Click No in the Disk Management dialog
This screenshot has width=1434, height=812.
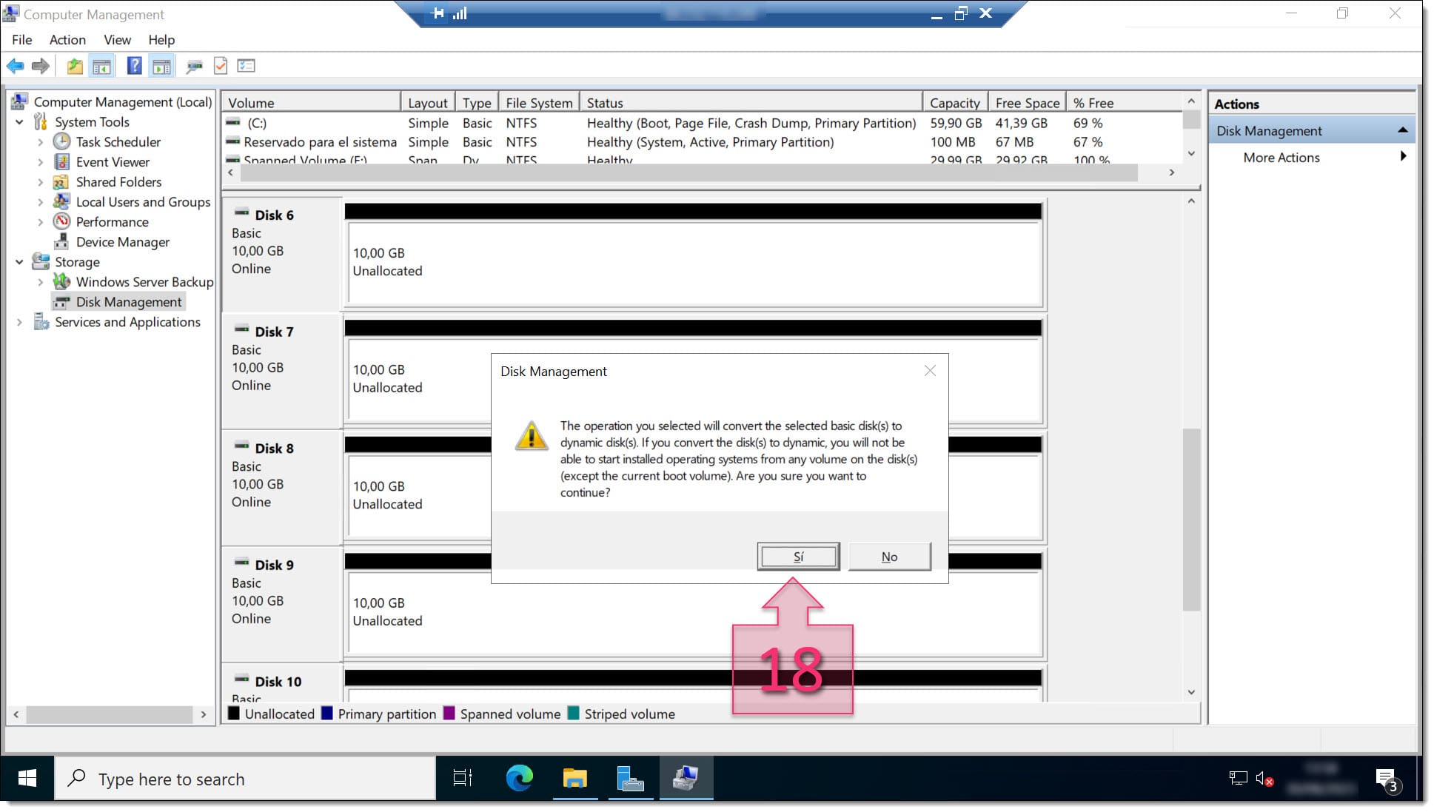point(889,557)
